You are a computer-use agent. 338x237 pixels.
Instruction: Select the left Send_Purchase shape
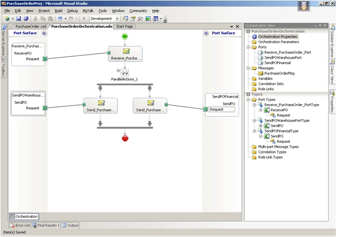[x=100, y=106]
